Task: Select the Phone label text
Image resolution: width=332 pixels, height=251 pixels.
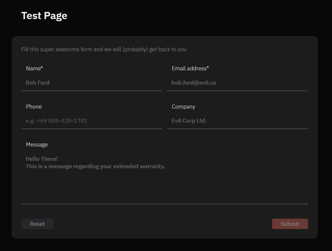Action: click(x=34, y=107)
